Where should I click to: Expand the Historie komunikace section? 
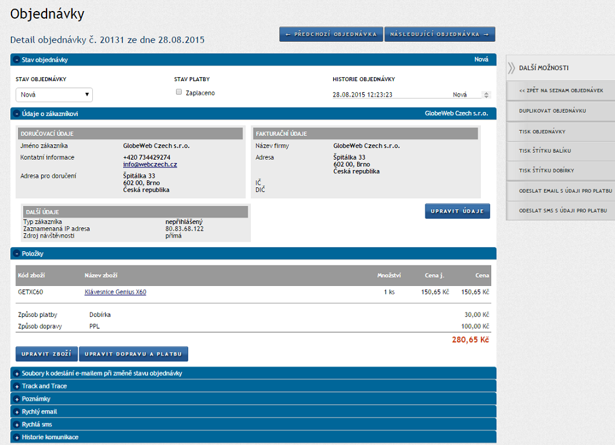pyautogui.click(x=17, y=438)
